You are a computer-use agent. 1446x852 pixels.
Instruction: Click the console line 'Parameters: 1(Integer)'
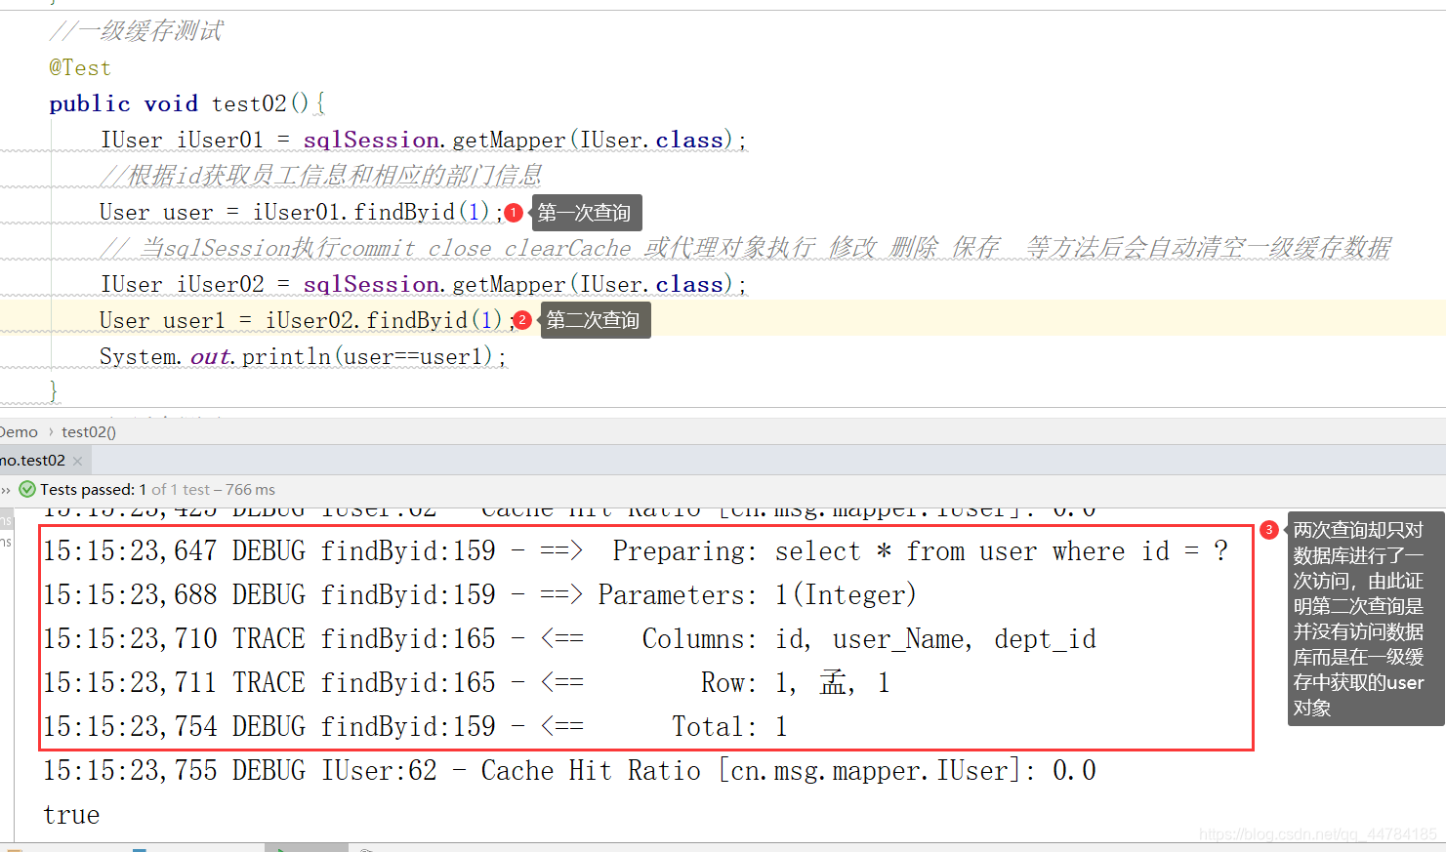479,595
